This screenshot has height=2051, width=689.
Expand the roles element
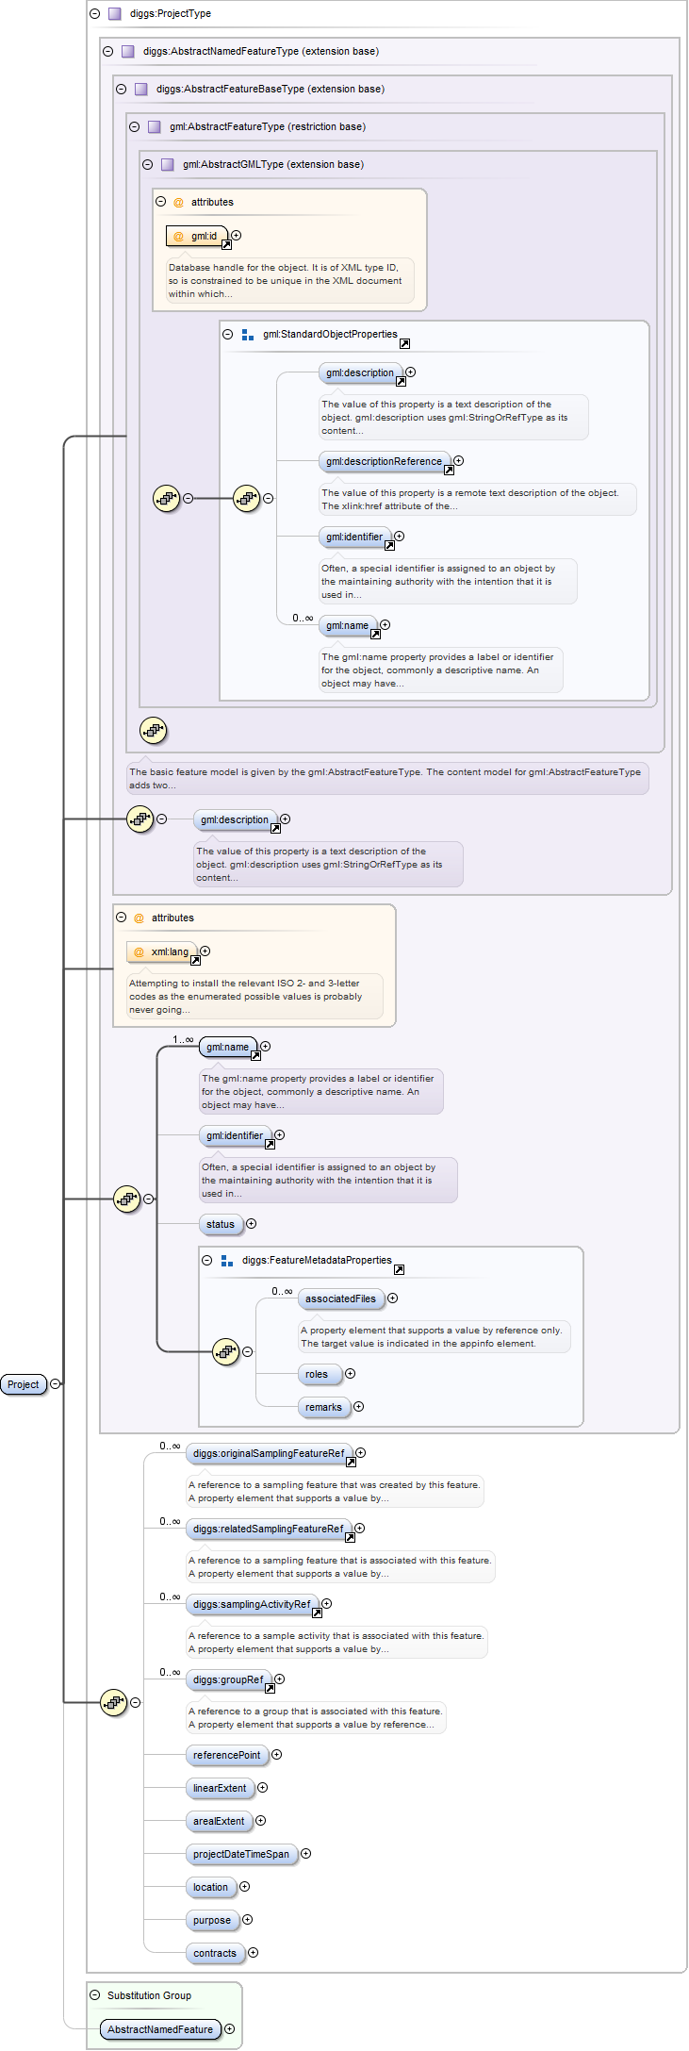(350, 1374)
